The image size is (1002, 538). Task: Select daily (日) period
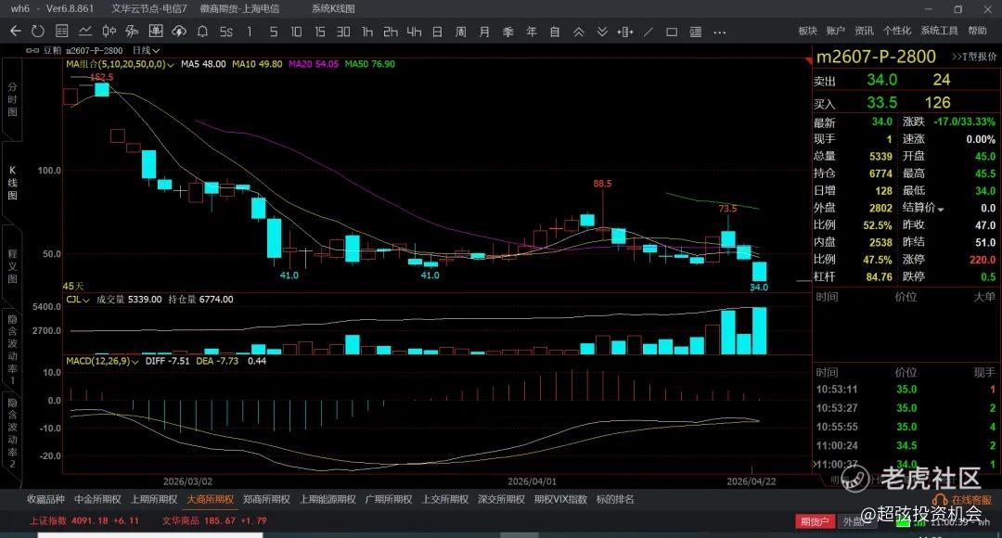[x=437, y=32]
